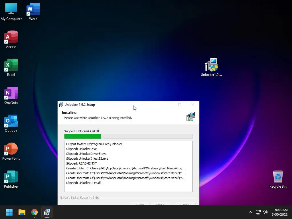Minimize the Unlocker 1.9.2 Setup window
This screenshot has width=292, height=219.
[x=167, y=105]
